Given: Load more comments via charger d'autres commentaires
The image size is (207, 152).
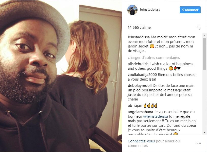Looking at the screenshot, I should (154, 58).
